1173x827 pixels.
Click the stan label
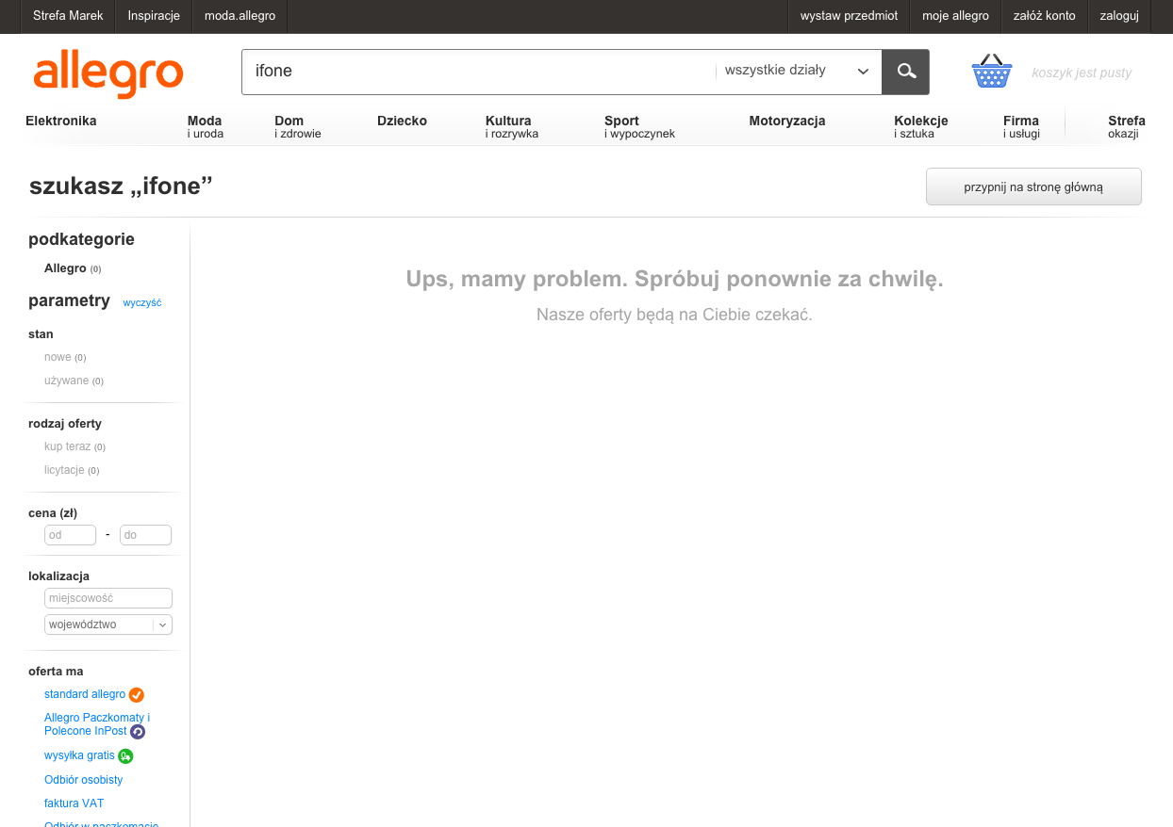(41, 334)
